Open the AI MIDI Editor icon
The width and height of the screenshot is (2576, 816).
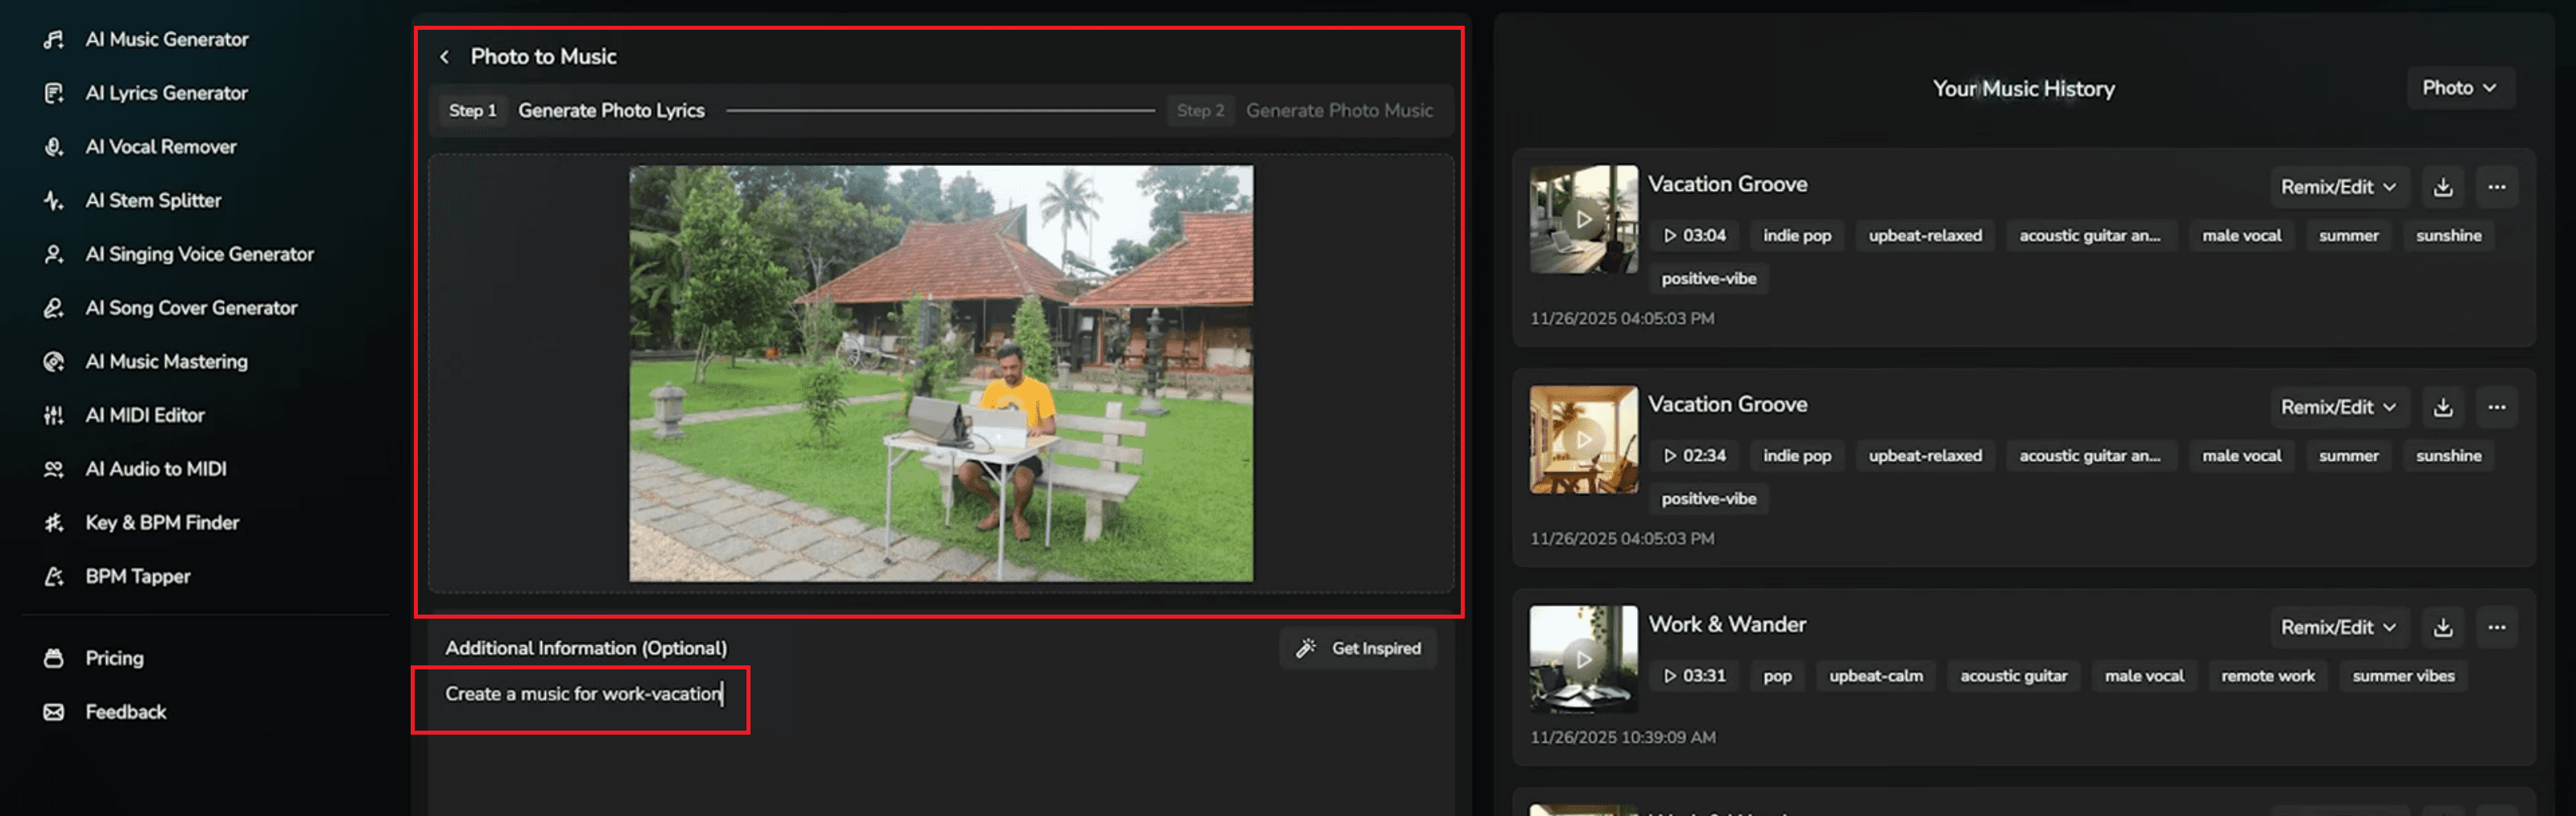(x=54, y=415)
